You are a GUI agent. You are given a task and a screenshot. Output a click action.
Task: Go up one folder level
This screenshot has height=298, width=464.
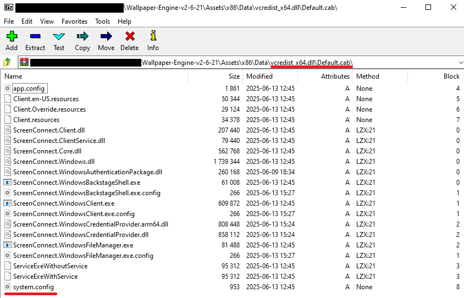[7, 63]
